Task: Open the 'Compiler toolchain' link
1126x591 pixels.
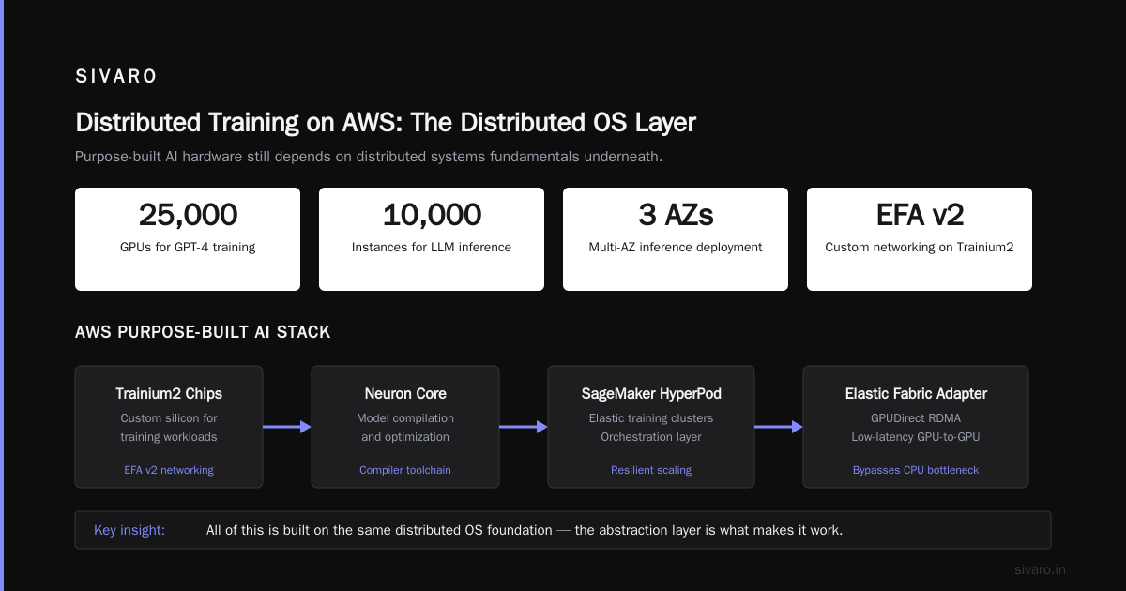Action: point(405,470)
